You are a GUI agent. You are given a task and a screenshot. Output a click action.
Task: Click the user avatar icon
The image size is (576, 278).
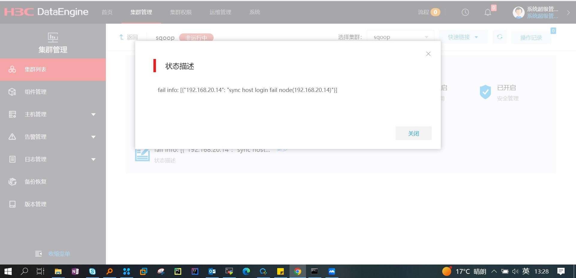pyautogui.click(x=518, y=12)
